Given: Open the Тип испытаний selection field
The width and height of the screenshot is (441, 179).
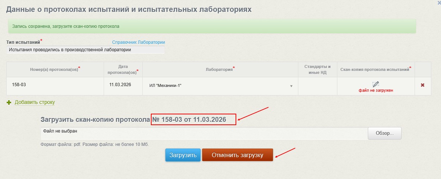Looking at the screenshot, I should [85, 49].
